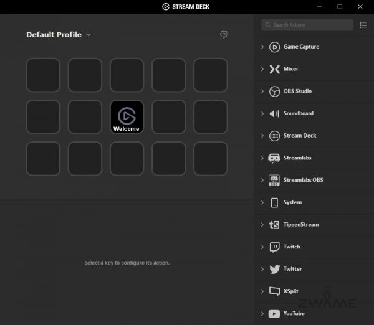This screenshot has width=374, height=325.
Task: Click the XSplit category icon
Action: coord(274,291)
